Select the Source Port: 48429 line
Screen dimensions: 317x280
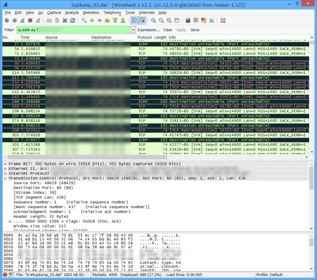click(44, 183)
